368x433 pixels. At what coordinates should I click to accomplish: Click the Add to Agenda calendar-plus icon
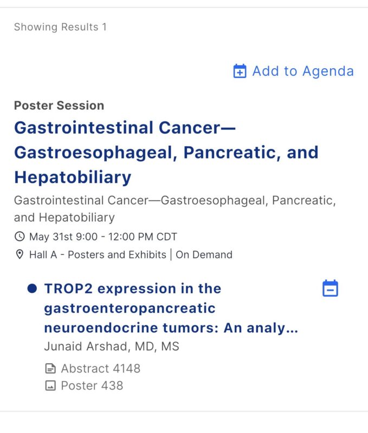240,71
